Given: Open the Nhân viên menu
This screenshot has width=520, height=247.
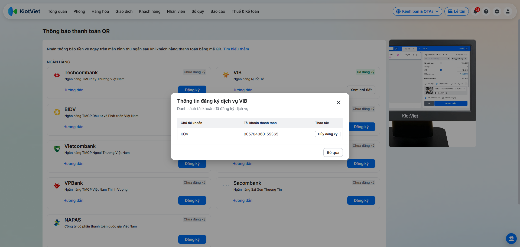Looking at the screenshot, I should coord(176,11).
